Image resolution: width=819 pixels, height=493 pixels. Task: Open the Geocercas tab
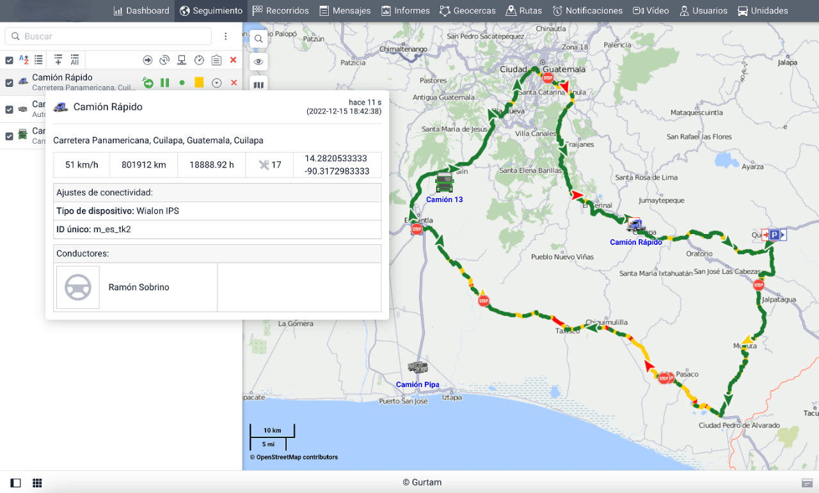tap(468, 11)
